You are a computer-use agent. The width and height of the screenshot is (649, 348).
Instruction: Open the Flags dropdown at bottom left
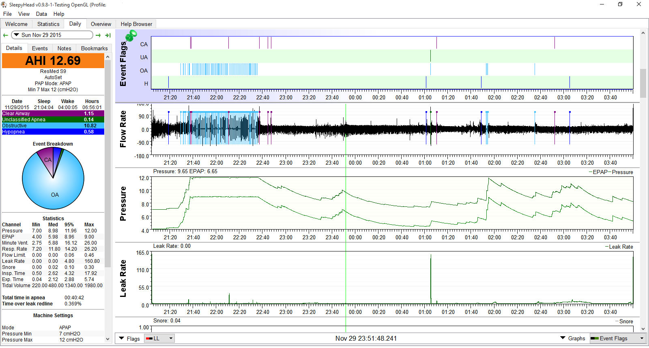129,339
